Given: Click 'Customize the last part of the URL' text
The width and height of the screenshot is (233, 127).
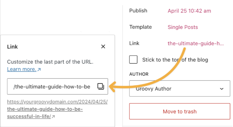Looking at the screenshot, I should pyautogui.click(x=50, y=62).
